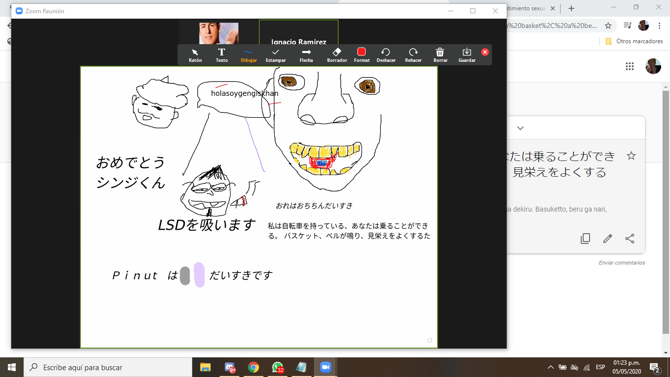
Task: Close the annotation toolbar with red X
Action: point(485,52)
